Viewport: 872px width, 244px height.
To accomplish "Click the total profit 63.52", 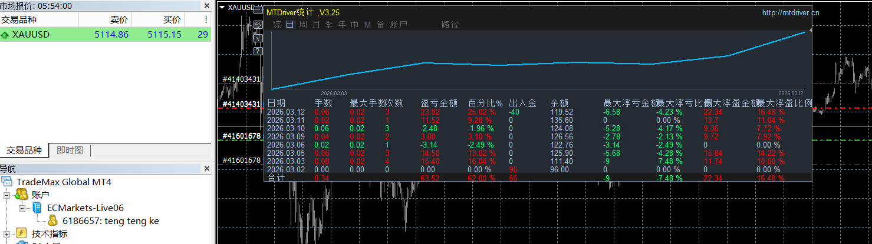I will pyautogui.click(x=430, y=178).
